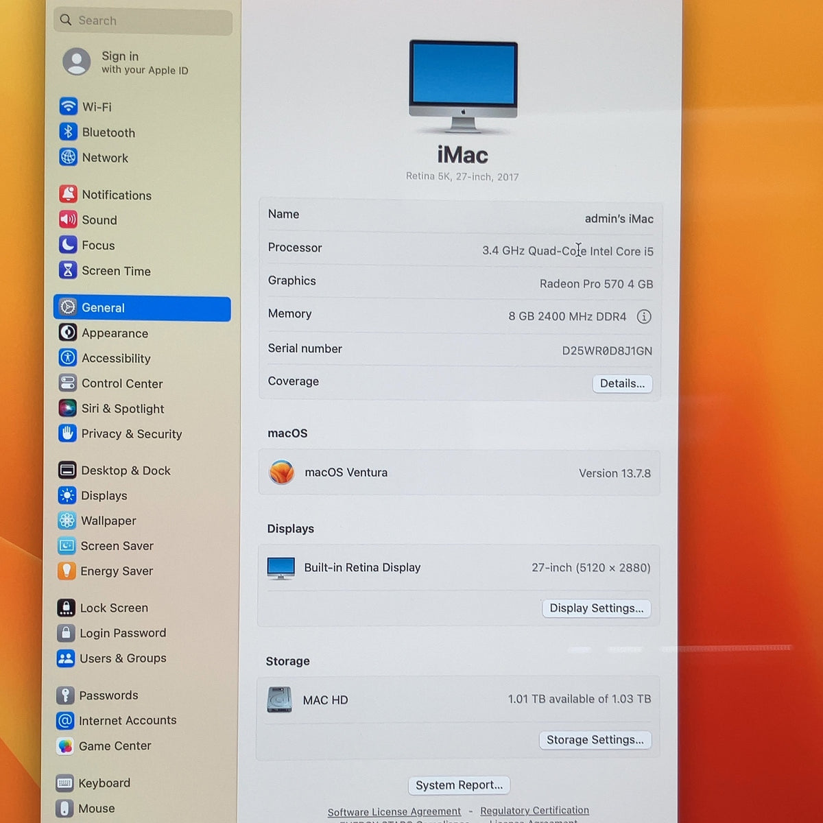Screen dimensions: 823x823
Task: Click the Notifications bell icon
Action: click(68, 194)
